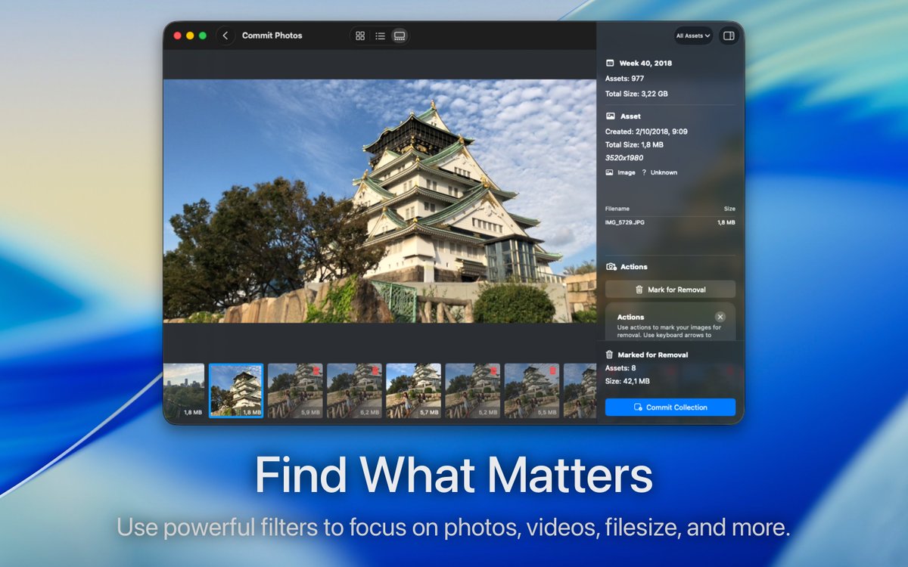Click the Mark for Removal button
The width and height of the screenshot is (908, 567).
click(670, 290)
